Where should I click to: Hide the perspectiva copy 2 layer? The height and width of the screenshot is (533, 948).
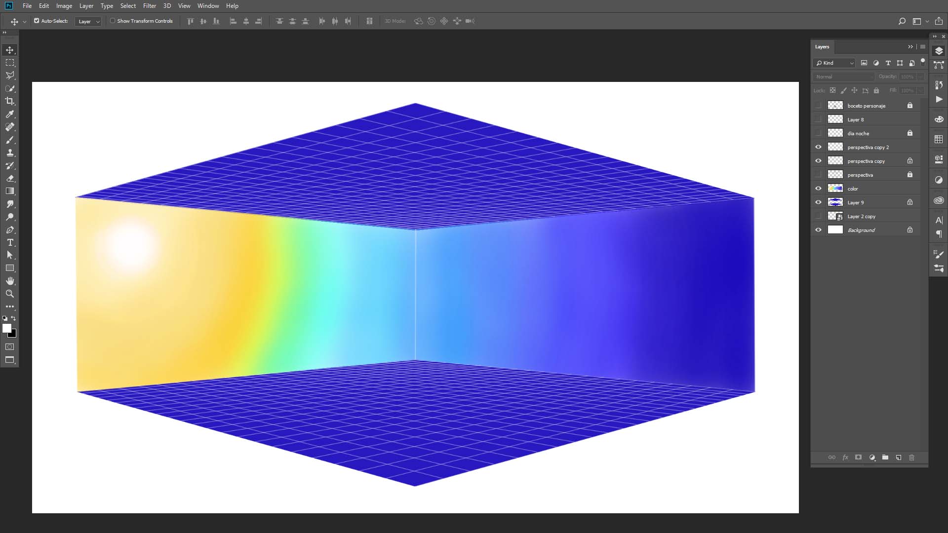pos(818,147)
